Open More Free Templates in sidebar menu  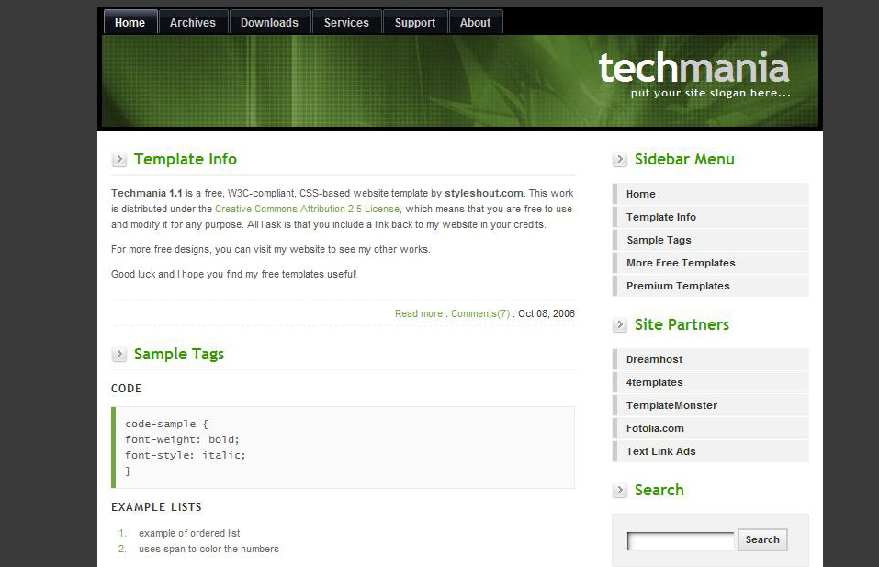pyautogui.click(x=681, y=263)
